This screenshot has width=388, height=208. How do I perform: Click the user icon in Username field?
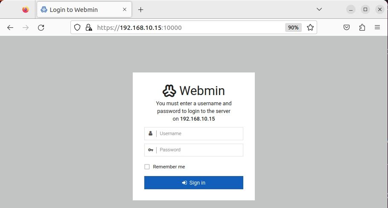[150, 133]
